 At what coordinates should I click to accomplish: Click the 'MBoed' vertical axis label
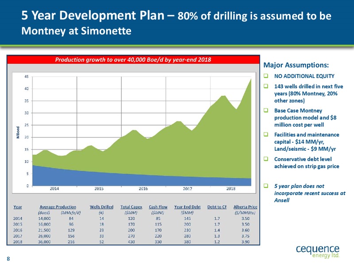[18, 132]
